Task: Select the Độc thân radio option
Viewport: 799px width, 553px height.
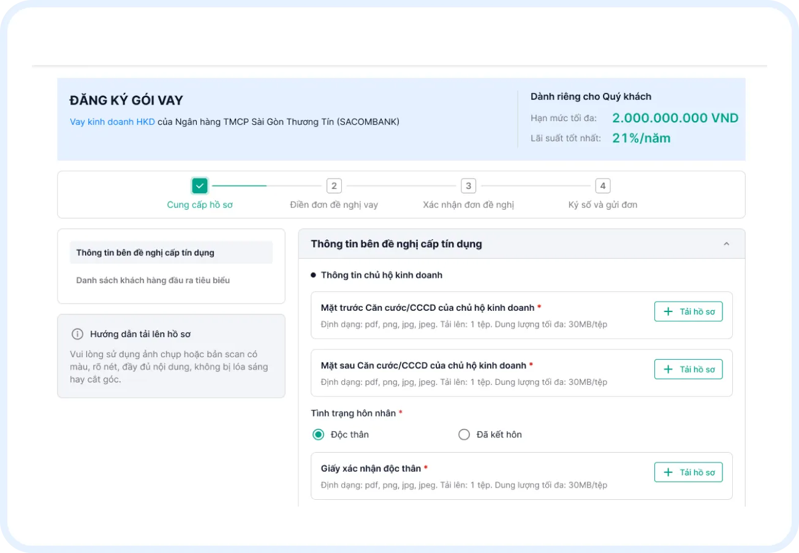Action: point(318,435)
